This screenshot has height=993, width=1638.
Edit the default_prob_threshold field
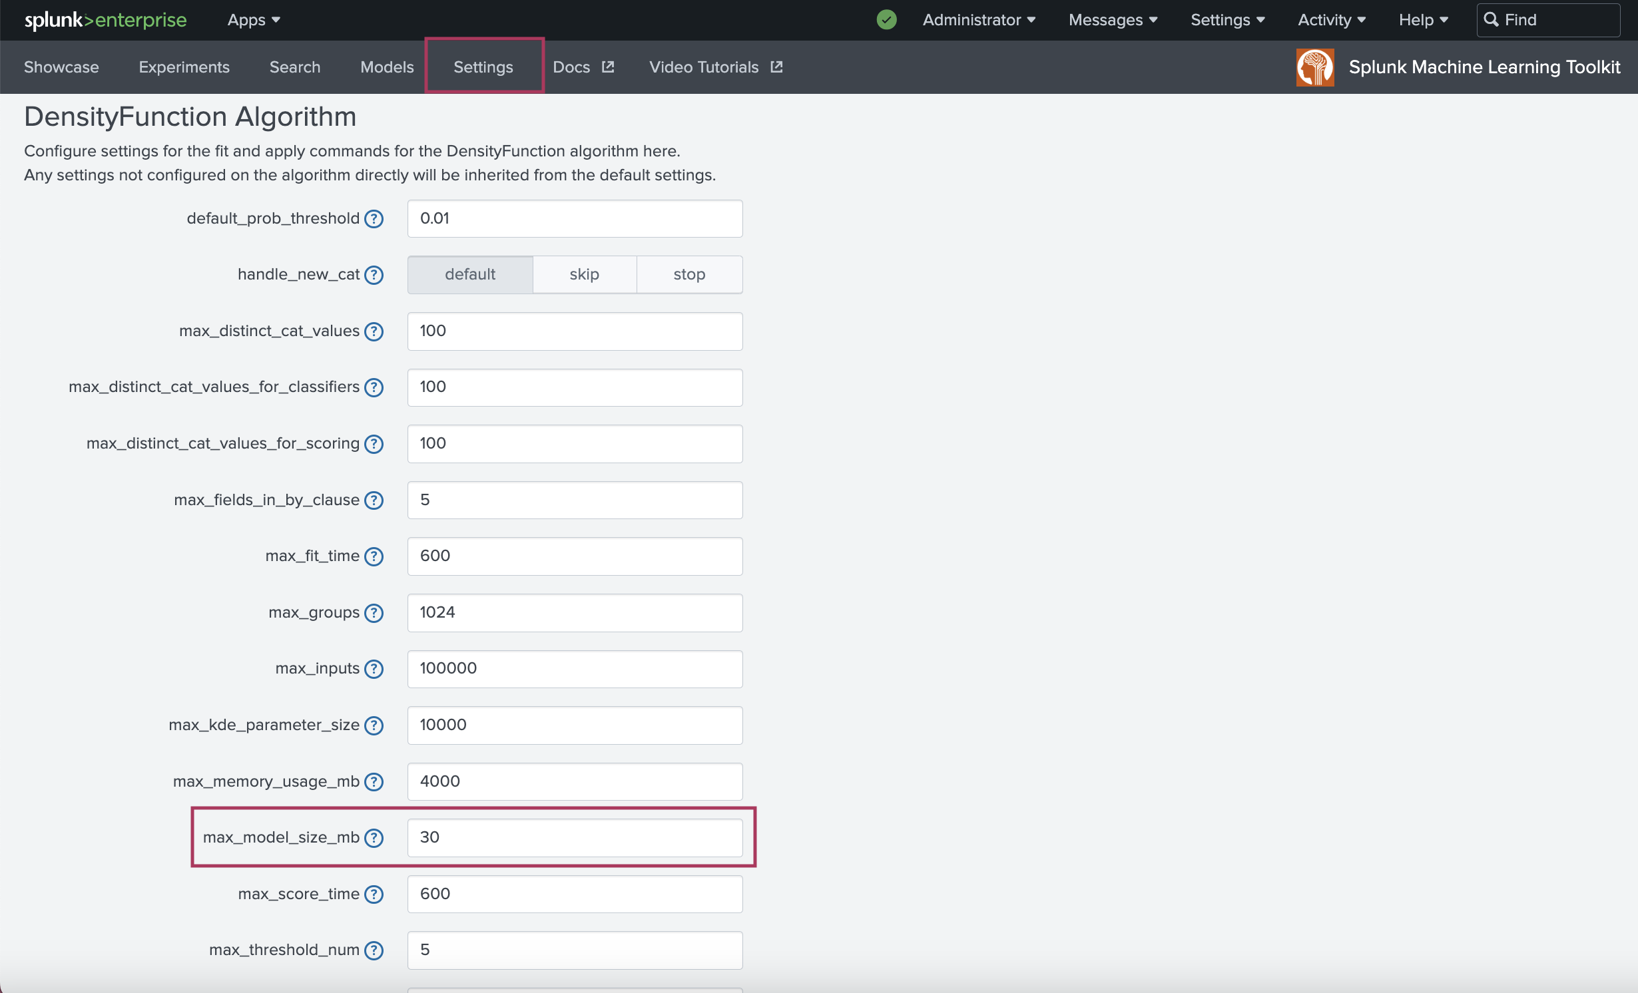tap(575, 218)
